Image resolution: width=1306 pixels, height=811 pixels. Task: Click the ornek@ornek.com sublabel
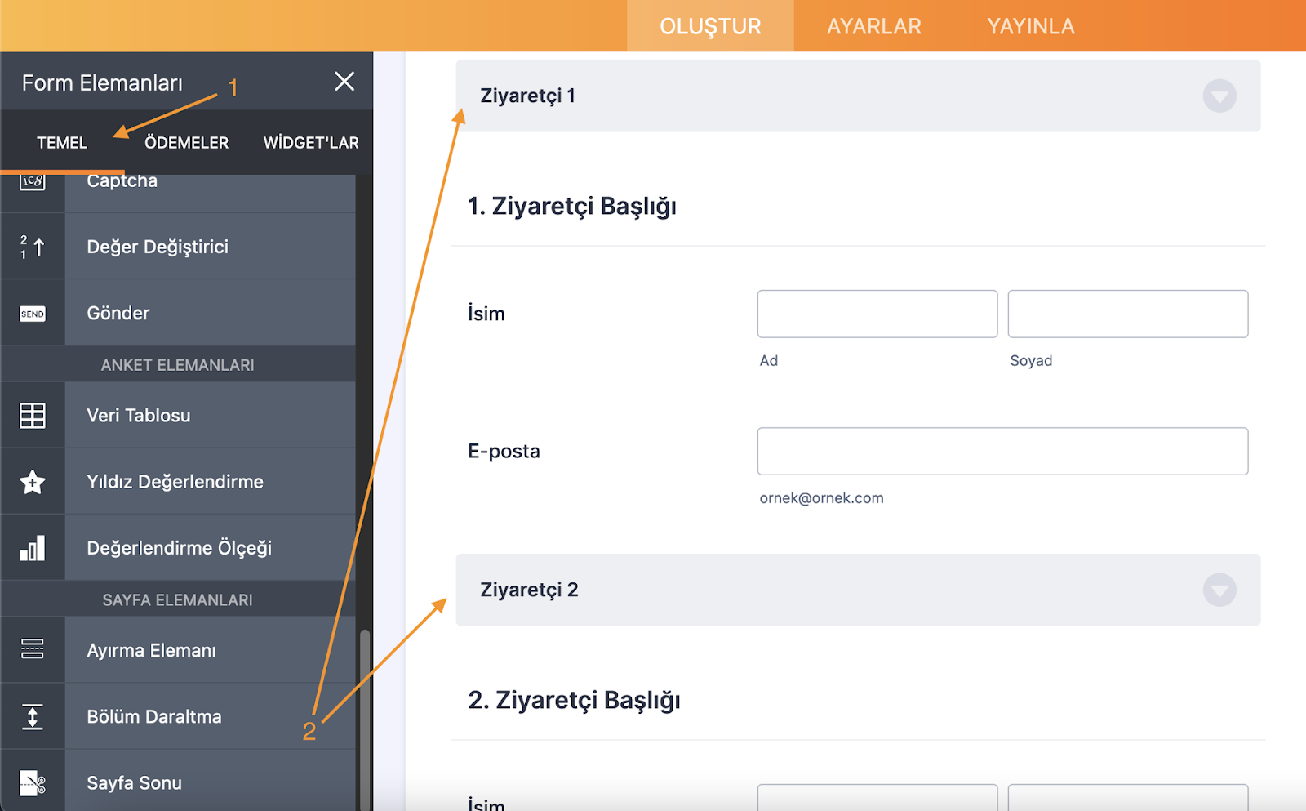pyautogui.click(x=821, y=498)
